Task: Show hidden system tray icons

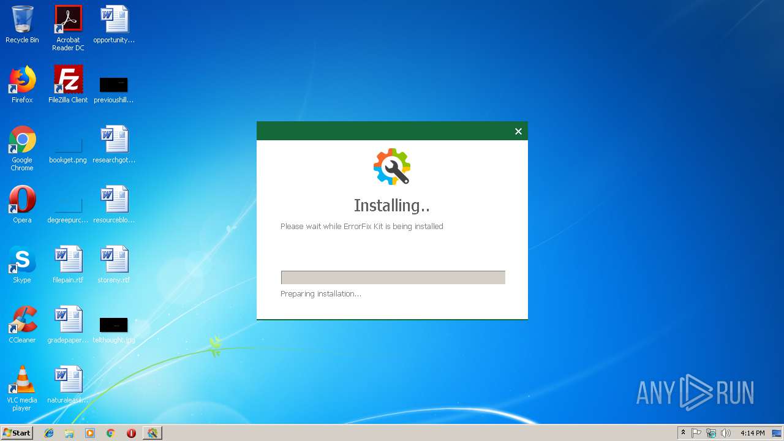Action: tap(683, 433)
